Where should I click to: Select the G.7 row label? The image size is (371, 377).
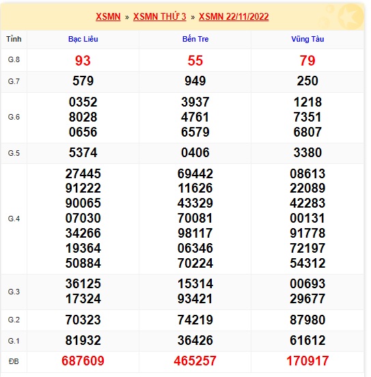[14, 81]
